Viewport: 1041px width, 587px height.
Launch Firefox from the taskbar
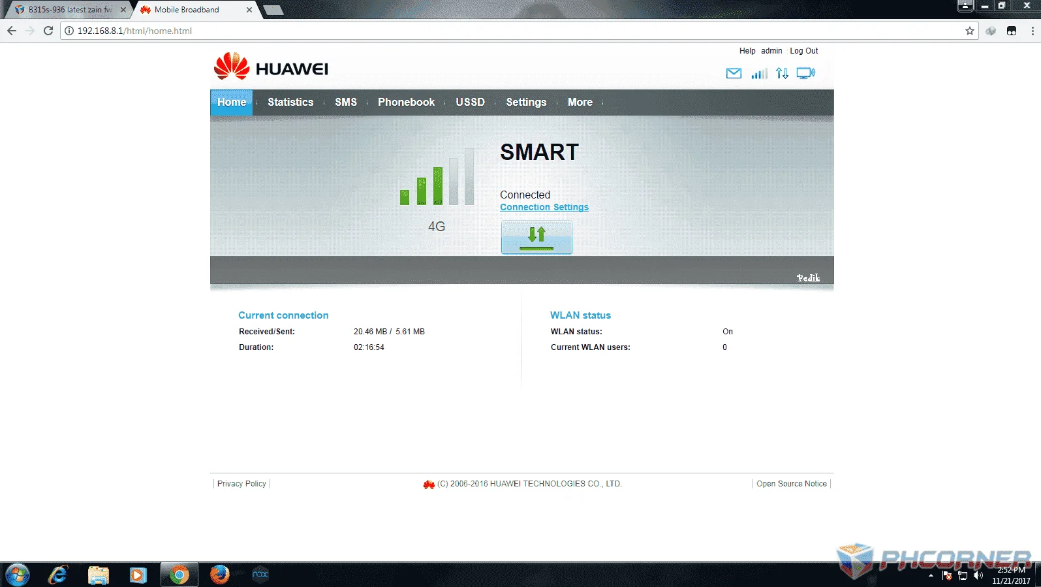(x=220, y=575)
